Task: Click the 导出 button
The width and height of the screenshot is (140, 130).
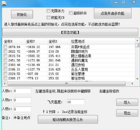Action: (127, 113)
